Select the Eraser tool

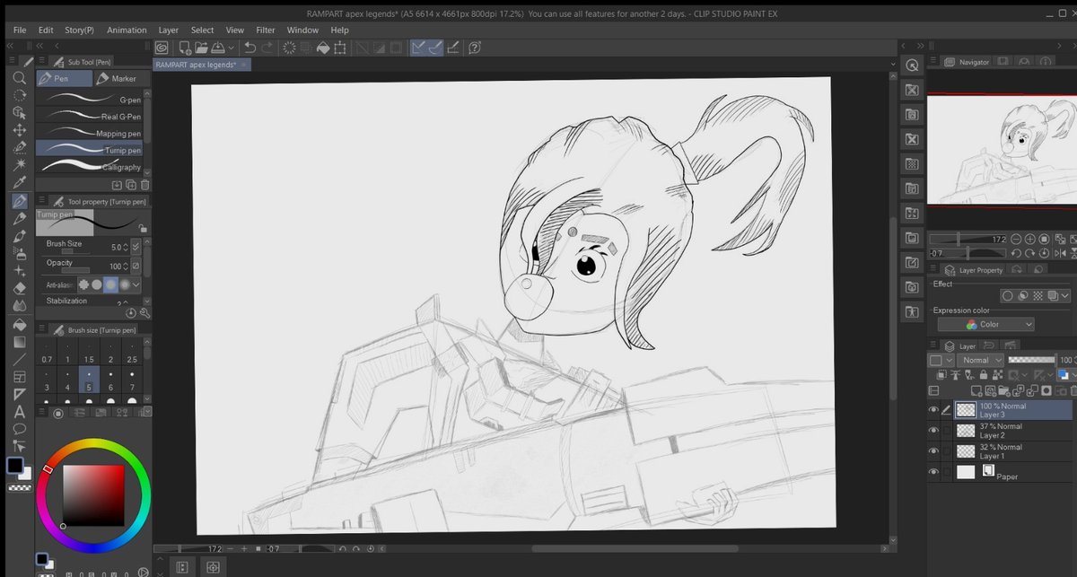(x=19, y=288)
